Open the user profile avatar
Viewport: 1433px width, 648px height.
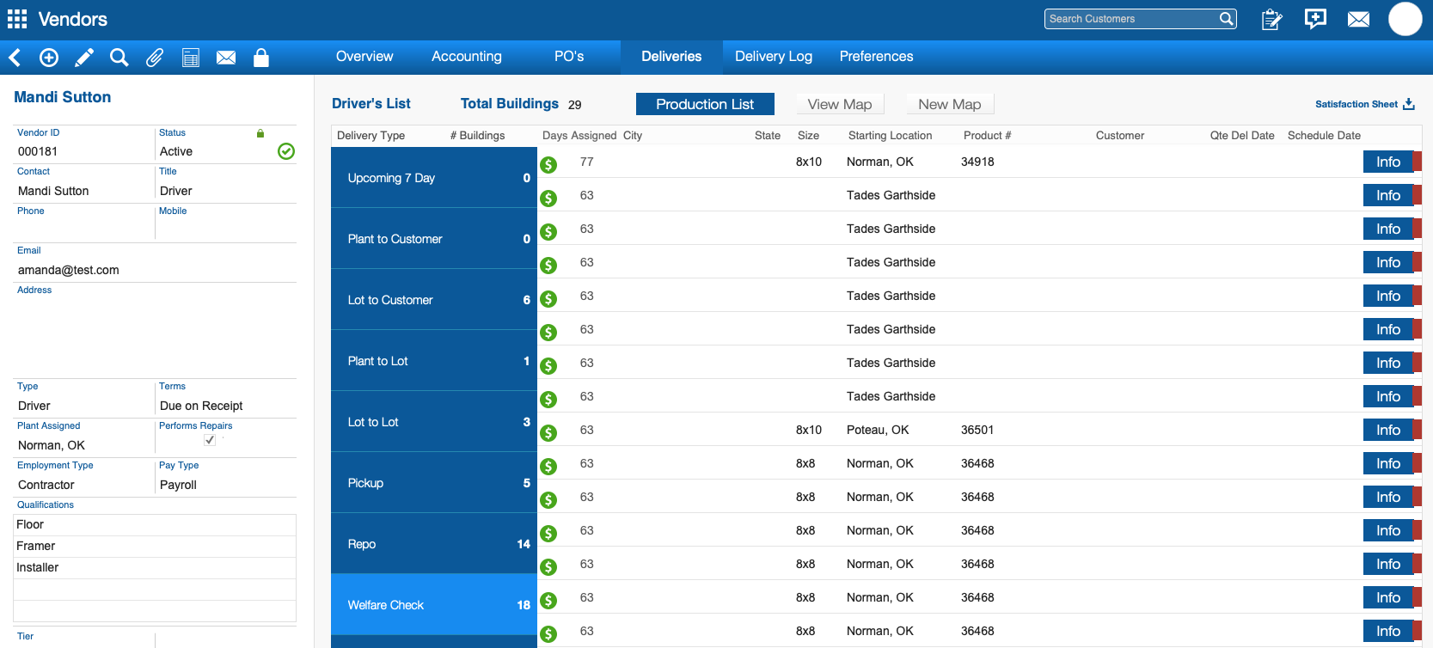click(x=1405, y=19)
